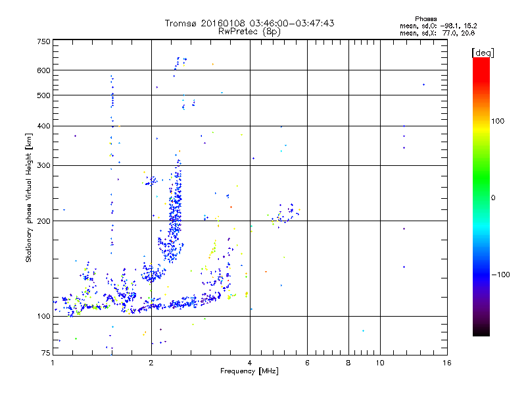This screenshot has width=526, height=395.
Task: Click the x-axis label "1"
Action: tap(53, 363)
